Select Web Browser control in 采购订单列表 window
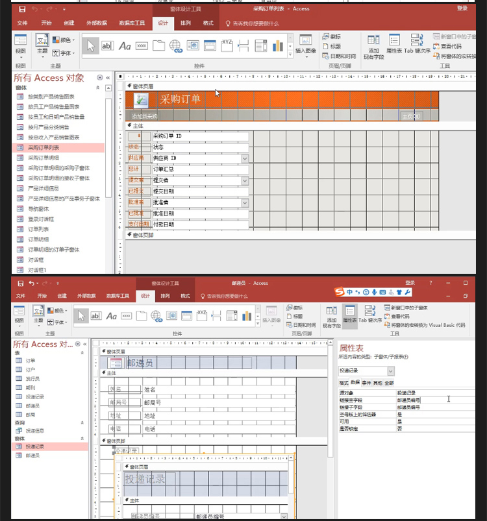 [193, 45]
